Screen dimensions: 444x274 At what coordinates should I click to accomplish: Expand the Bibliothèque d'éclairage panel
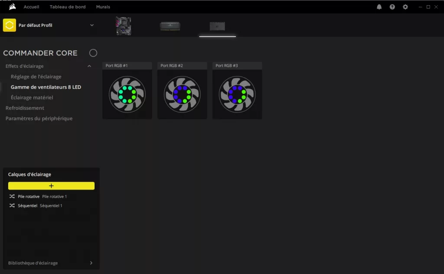pyautogui.click(x=91, y=263)
